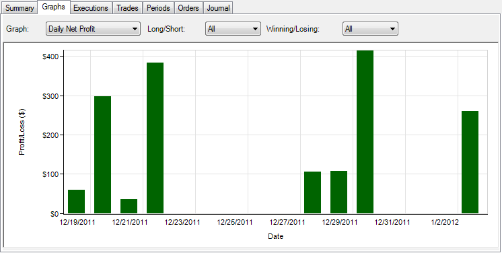Click the last bar after 1/2/2012
Viewport: 502px width, 253px height.
pyautogui.click(x=470, y=162)
